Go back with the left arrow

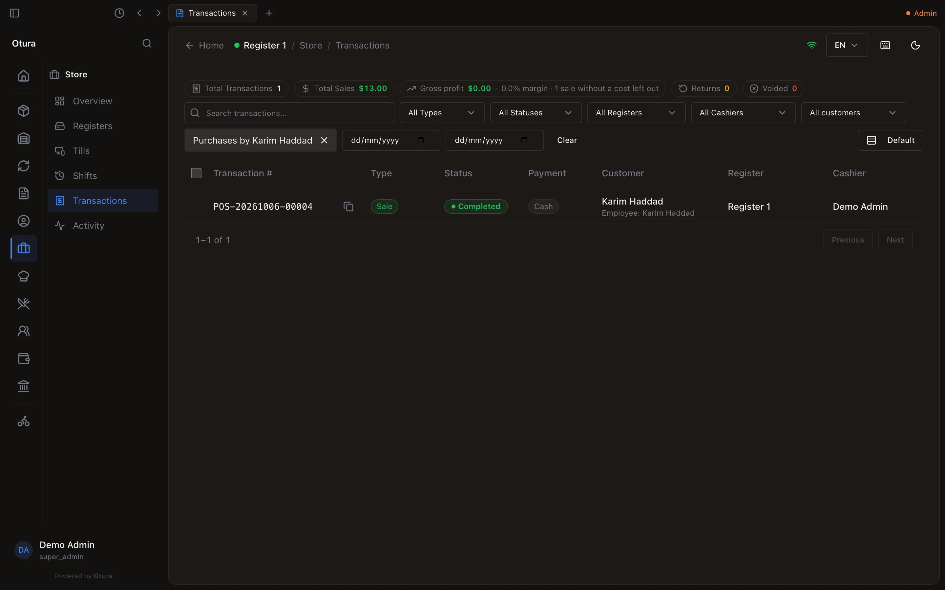[x=139, y=13]
